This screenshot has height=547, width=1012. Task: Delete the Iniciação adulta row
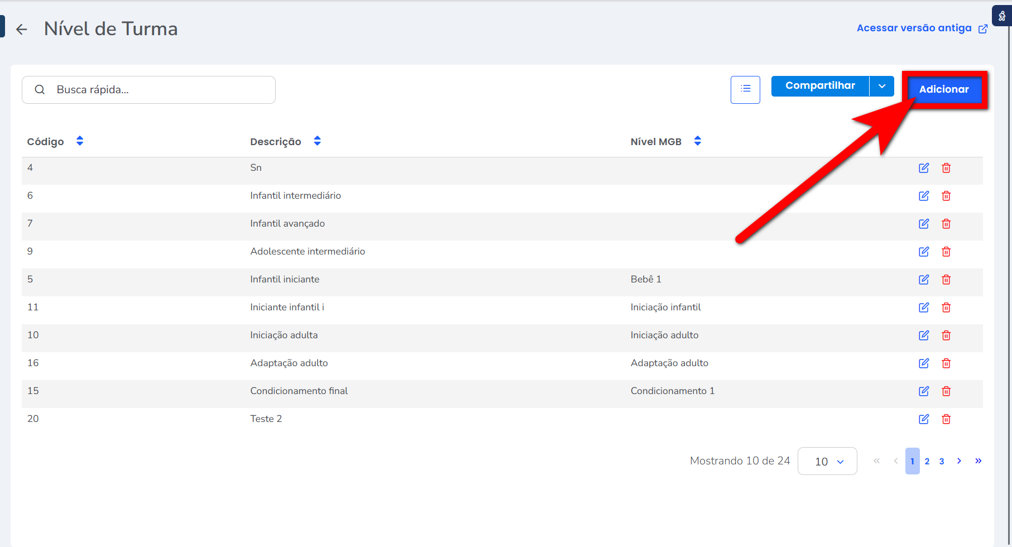(x=946, y=335)
